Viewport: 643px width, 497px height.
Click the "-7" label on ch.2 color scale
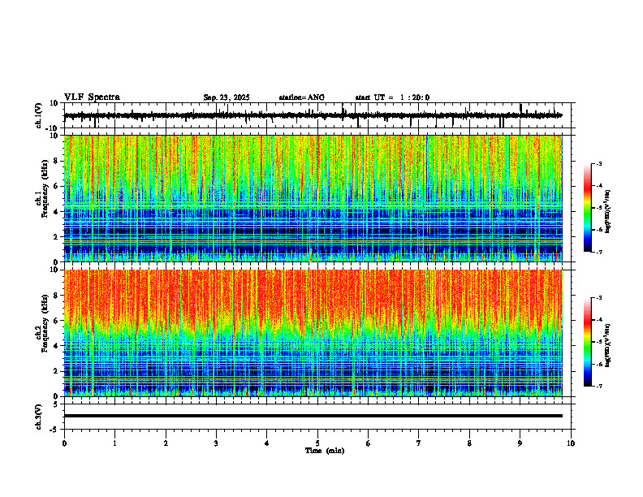tap(599, 386)
